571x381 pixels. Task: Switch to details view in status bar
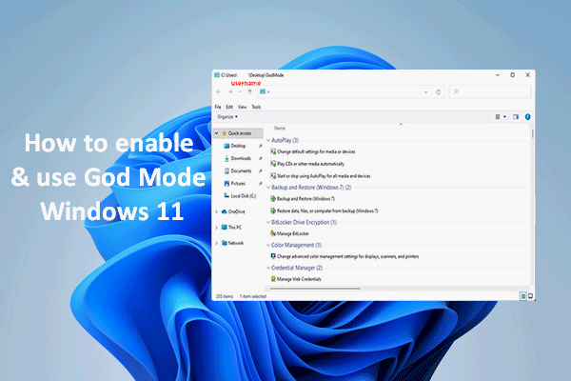coord(523,296)
